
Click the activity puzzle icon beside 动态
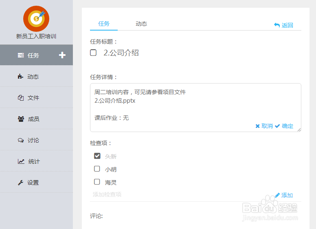(20, 77)
